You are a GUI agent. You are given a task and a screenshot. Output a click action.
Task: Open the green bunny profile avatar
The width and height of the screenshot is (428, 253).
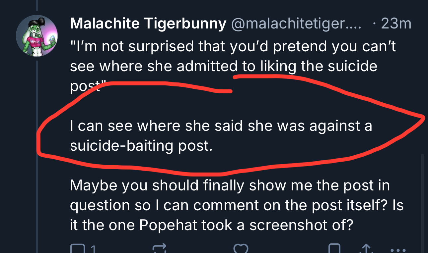pyautogui.click(x=37, y=35)
